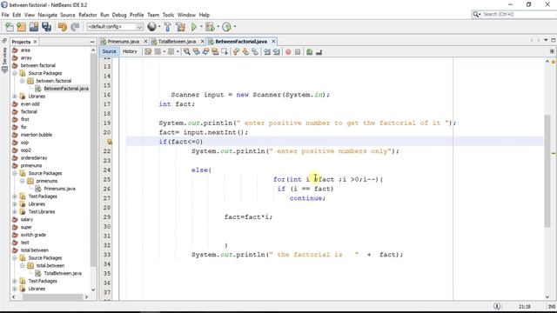This screenshot has width=557, height=313.
Task: Open the editor documents list dropdown arrow
Action: point(546,40)
